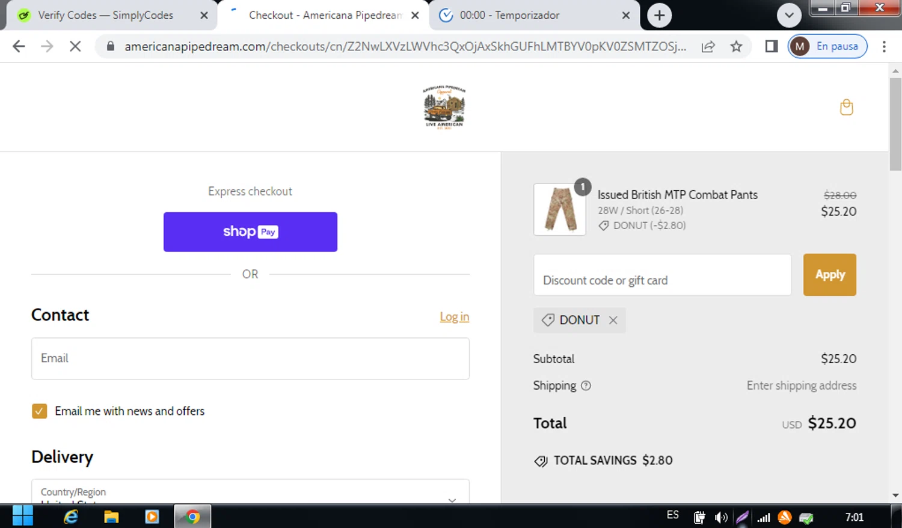Remove the DONUT discount code
Viewport: 902px width, 528px height.
pyautogui.click(x=613, y=321)
